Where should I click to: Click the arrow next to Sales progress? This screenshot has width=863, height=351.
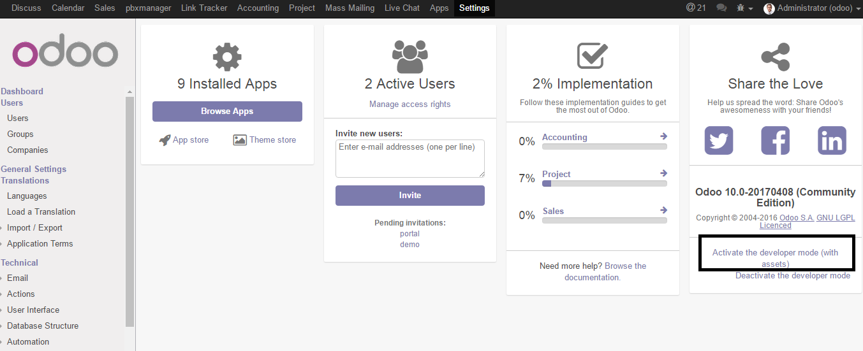tap(663, 210)
